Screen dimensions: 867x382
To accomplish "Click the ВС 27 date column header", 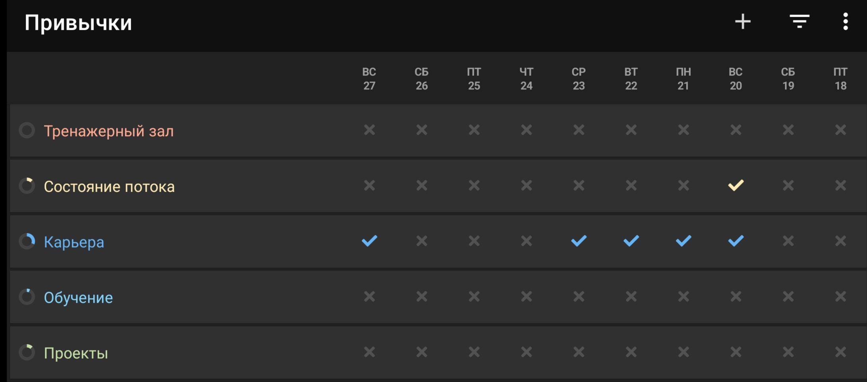I will (x=369, y=79).
